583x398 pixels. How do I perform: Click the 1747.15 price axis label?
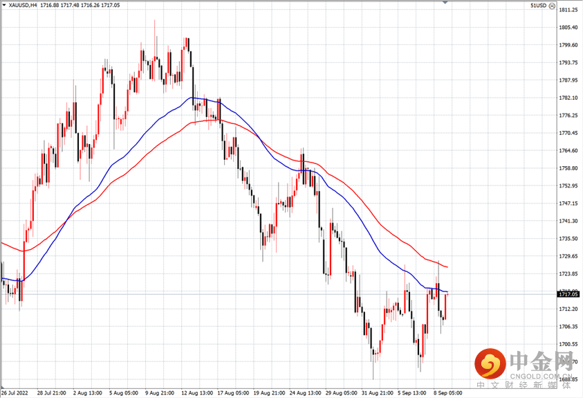[x=568, y=203]
